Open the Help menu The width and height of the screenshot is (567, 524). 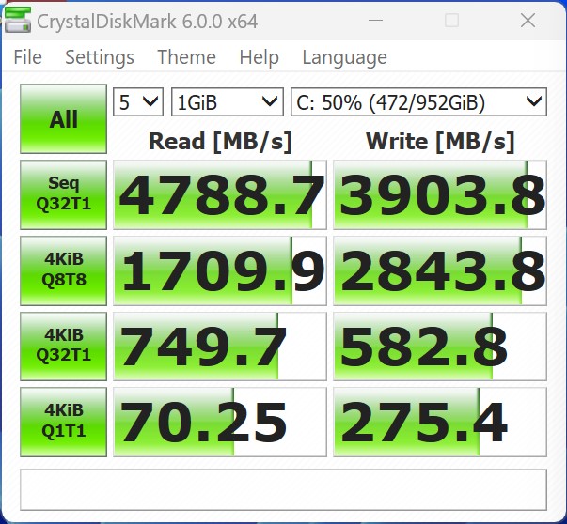pos(260,57)
